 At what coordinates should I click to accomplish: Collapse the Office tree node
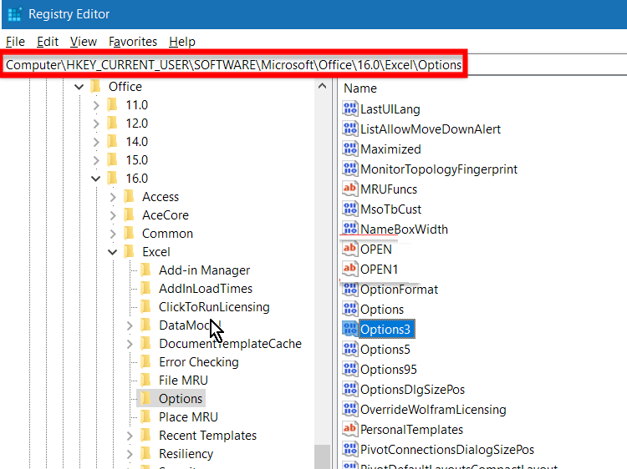[x=79, y=87]
